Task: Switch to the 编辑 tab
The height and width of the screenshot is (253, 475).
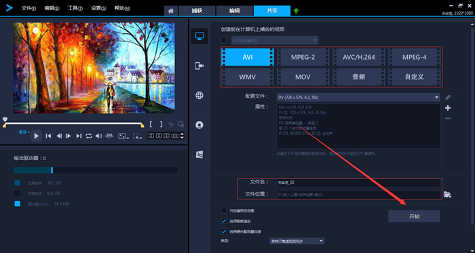Action: (235, 11)
